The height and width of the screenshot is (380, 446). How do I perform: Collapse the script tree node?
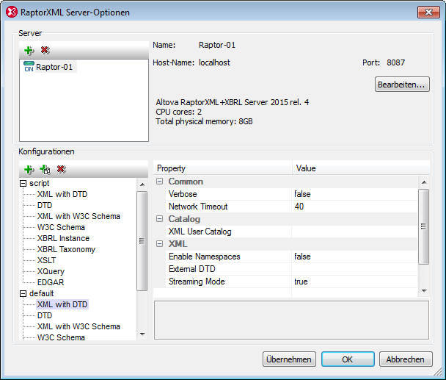(23, 183)
